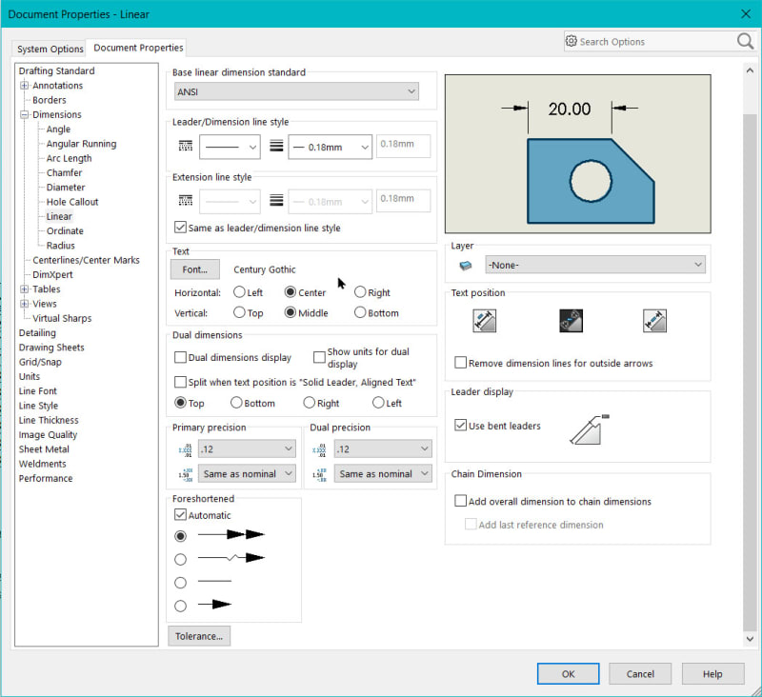Click the leader line thickness icon
The height and width of the screenshot is (697, 762).
pos(276,146)
